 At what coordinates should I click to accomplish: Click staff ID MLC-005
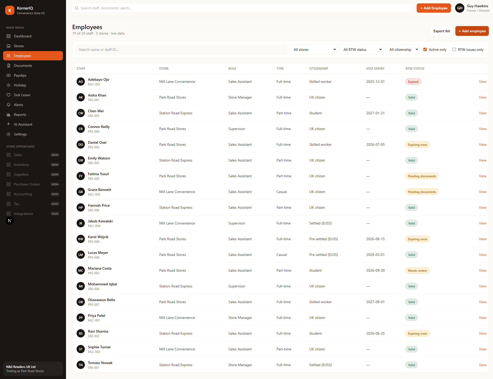pyautogui.click(x=94, y=195)
